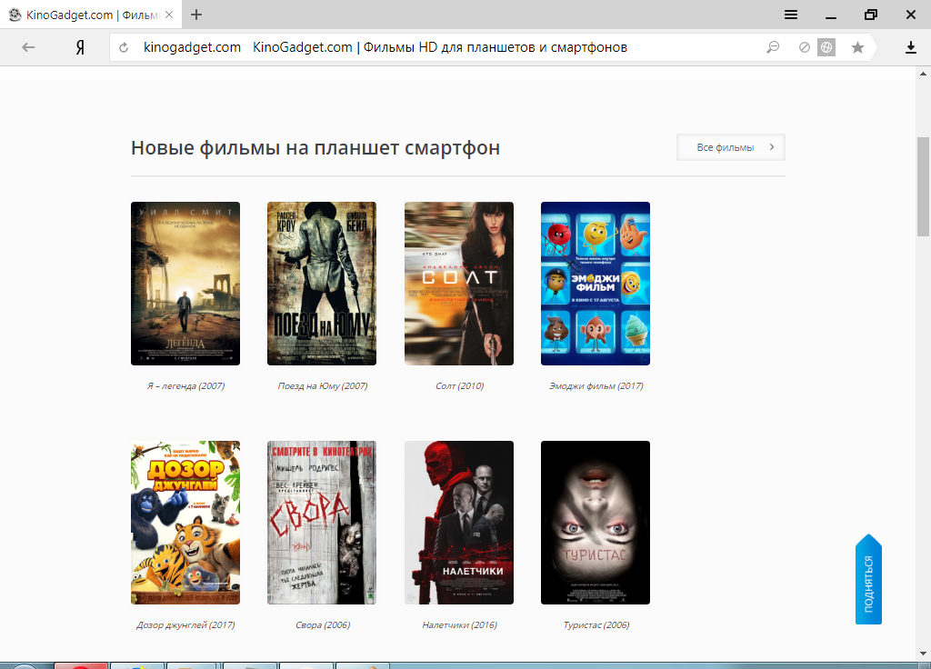Click the 'Свора (2006)' title link
This screenshot has width=931, height=669.
pos(323,624)
